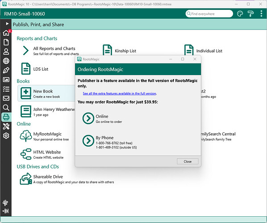
Task: Open the LDS List report
Action: coord(35,69)
